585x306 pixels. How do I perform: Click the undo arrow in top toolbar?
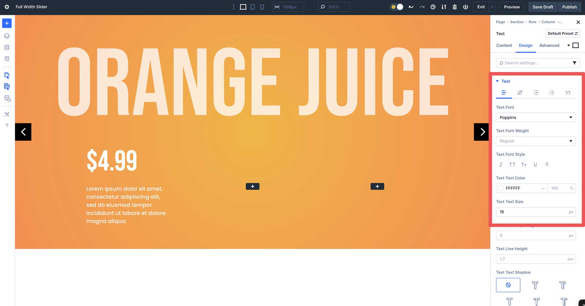click(x=411, y=7)
